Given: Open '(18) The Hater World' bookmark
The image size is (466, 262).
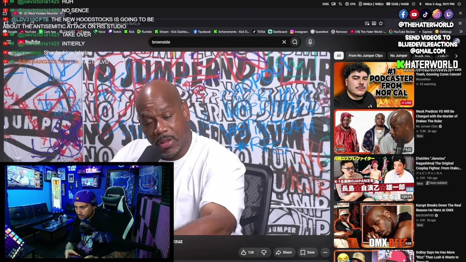Looking at the screenshot, I should [x=368, y=32].
